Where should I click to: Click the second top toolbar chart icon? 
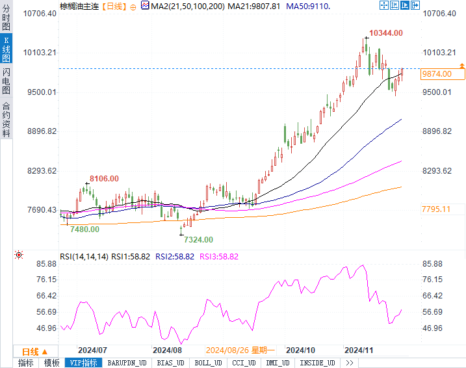tap(395, 5)
